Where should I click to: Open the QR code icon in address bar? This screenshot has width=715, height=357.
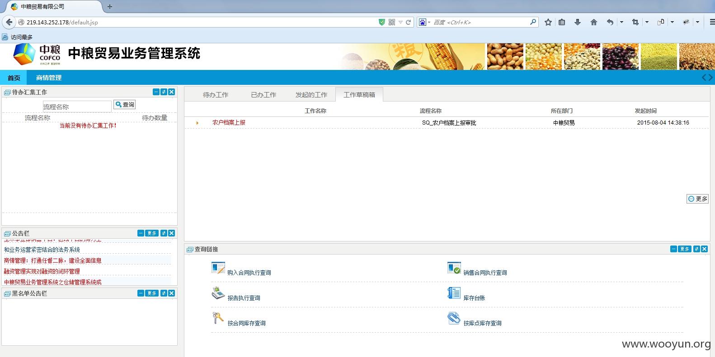[x=392, y=22]
